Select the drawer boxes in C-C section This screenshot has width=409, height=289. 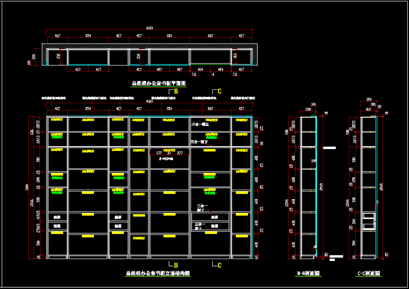[369, 221]
